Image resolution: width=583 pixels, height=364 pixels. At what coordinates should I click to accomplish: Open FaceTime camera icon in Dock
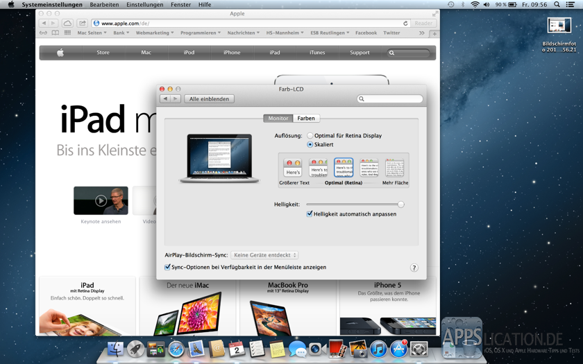pos(318,349)
